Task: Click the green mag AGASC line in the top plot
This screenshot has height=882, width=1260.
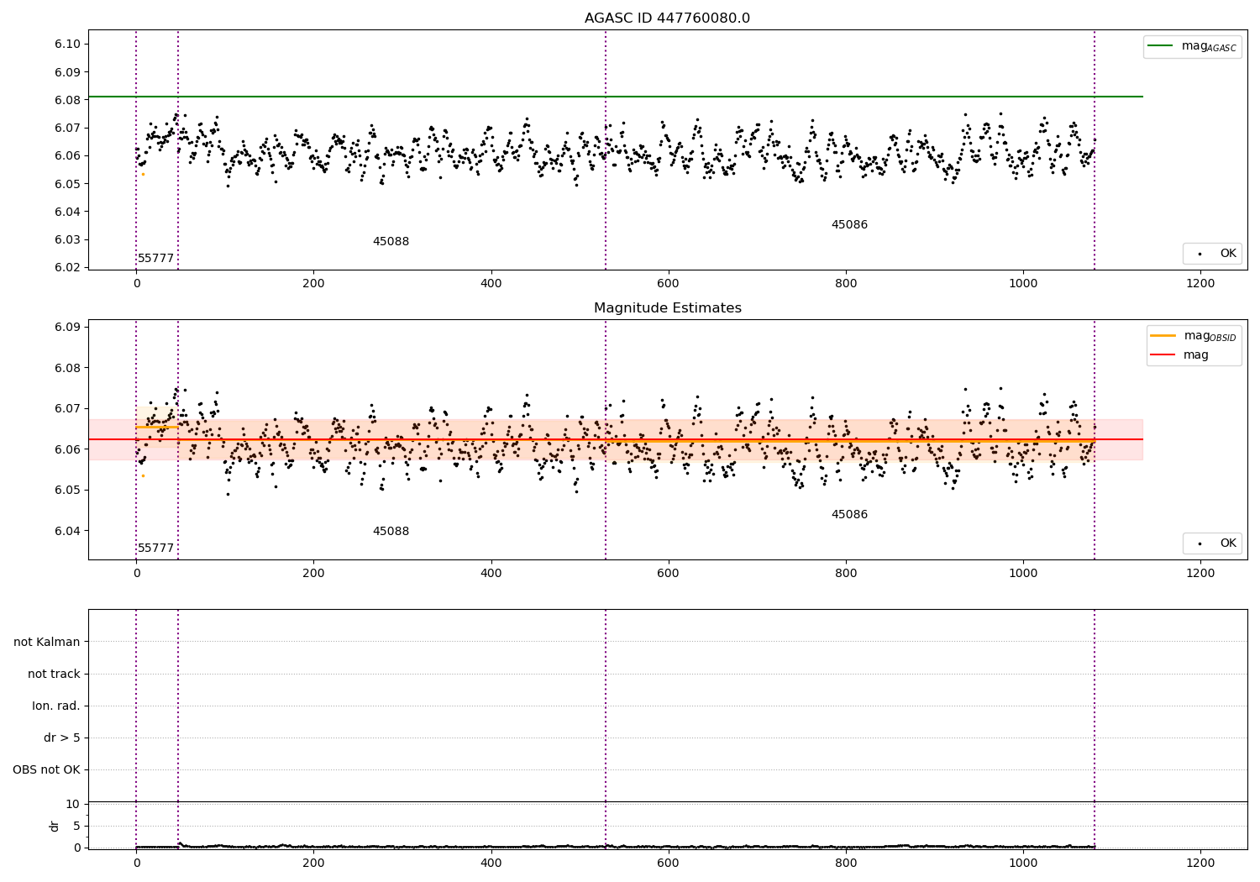Action: click(x=615, y=97)
